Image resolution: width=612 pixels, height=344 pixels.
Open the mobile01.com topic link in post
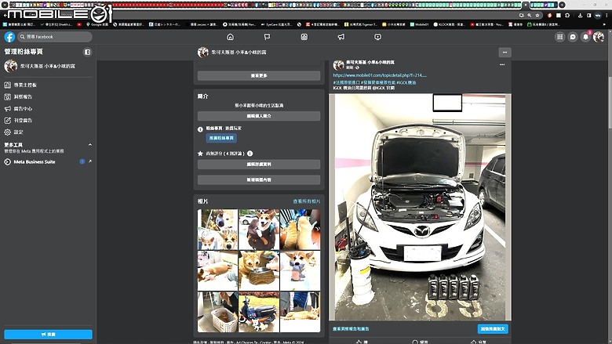[x=380, y=75]
